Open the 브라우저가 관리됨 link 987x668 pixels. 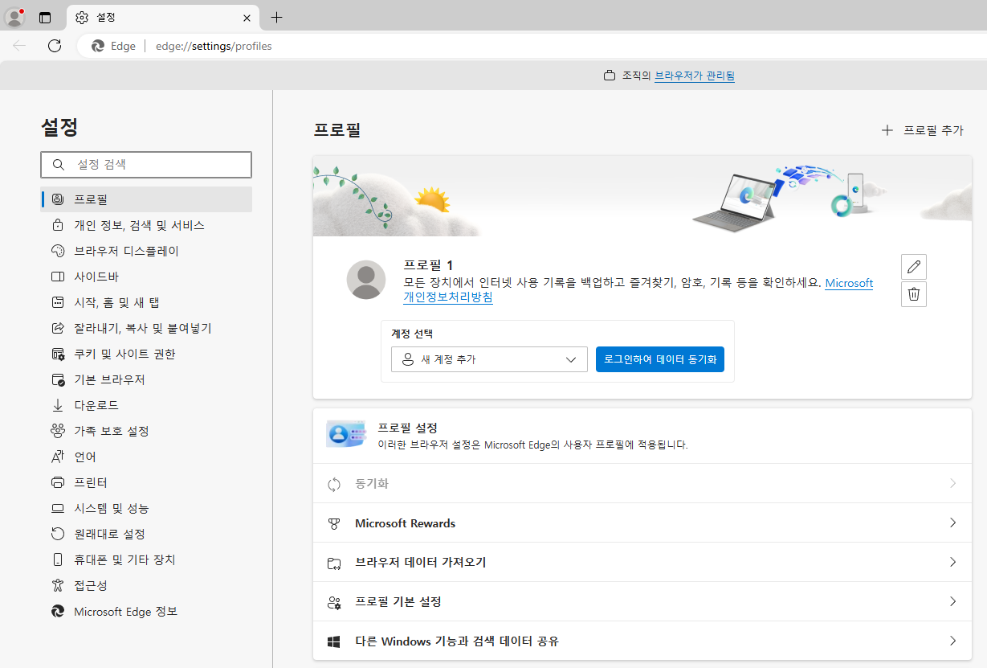[x=695, y=76]
